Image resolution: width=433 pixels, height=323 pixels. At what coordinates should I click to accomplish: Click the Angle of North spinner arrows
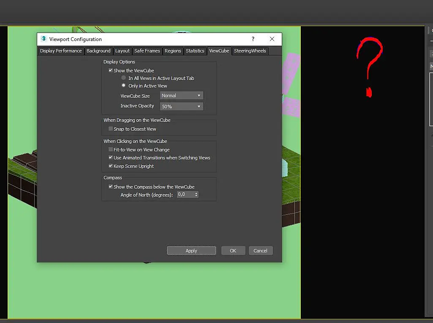(x=196, y=194)
